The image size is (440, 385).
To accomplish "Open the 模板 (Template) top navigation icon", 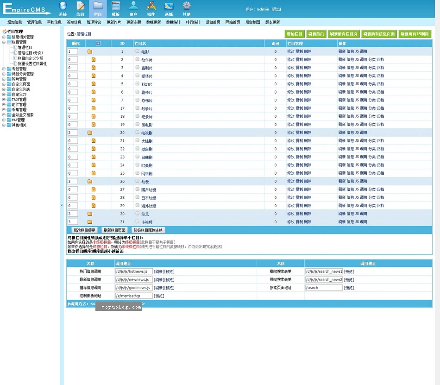I will tap(116, 9).
